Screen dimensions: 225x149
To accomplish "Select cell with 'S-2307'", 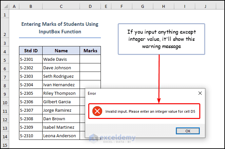I will coord(31,110).
